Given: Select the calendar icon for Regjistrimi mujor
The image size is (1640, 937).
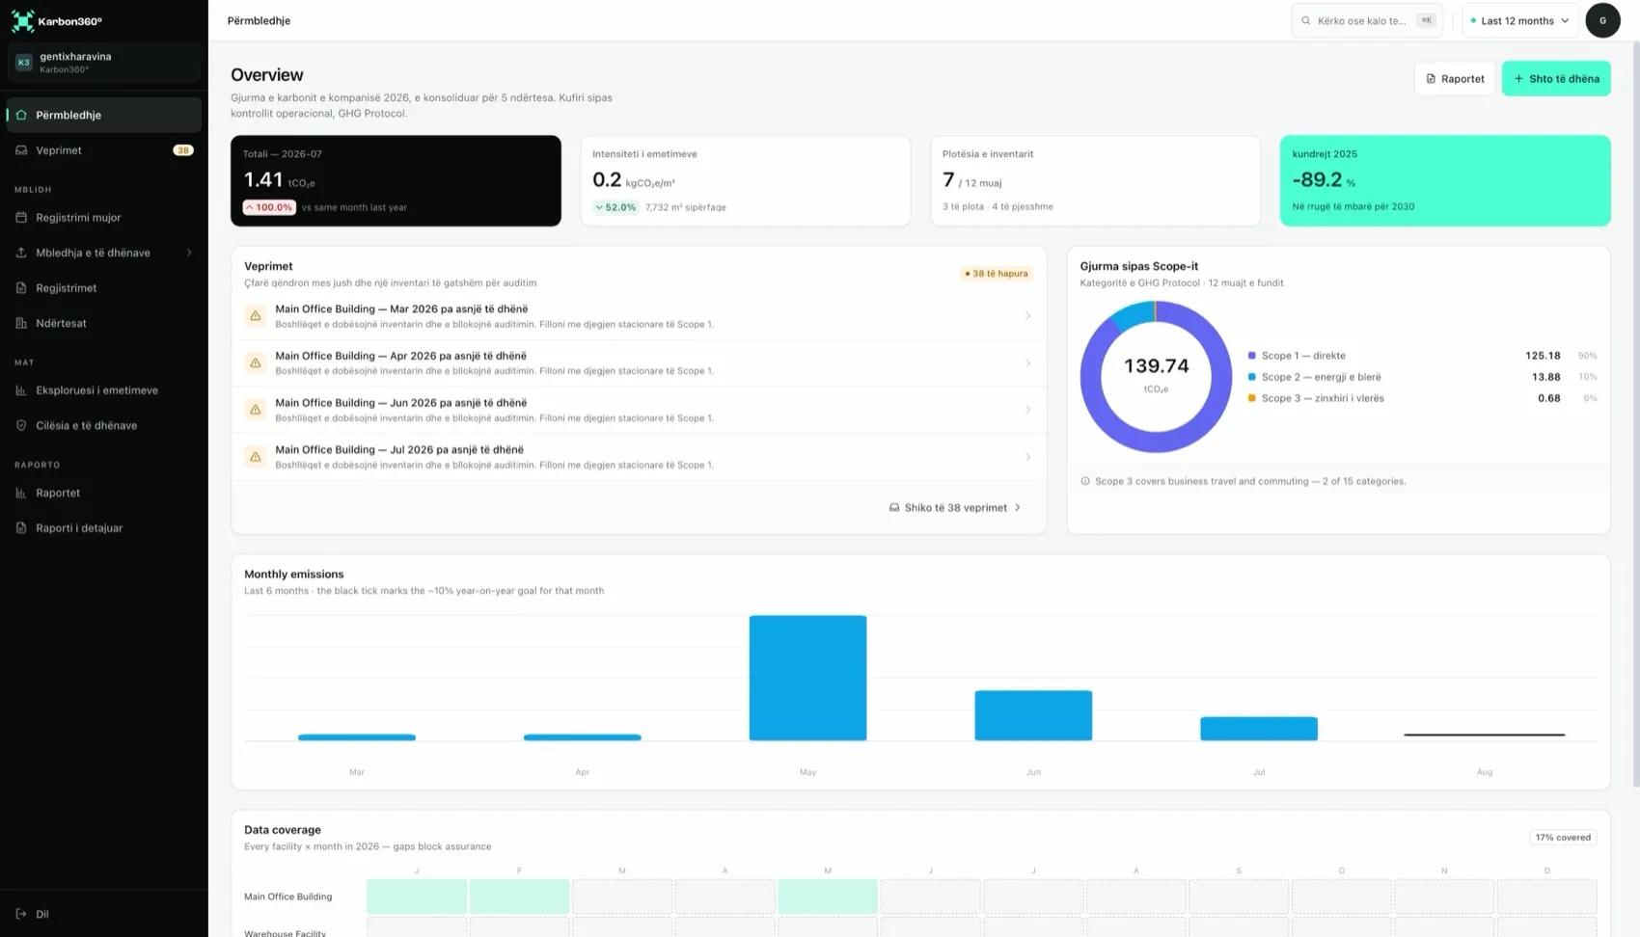Looking at the screenshot, I should pos(21,218).
